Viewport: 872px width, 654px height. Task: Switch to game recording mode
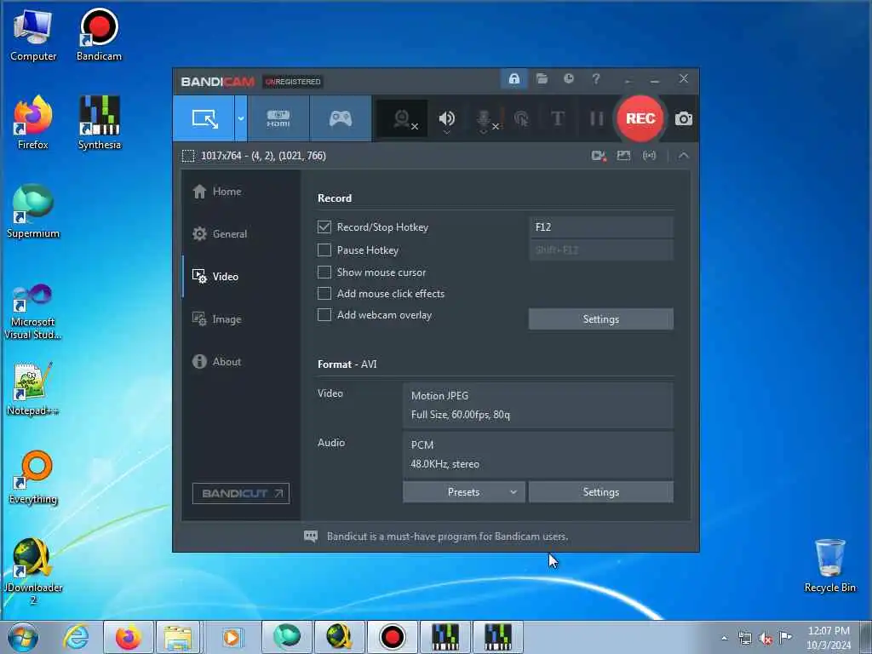pyautogui.click(x=341, y=118)
